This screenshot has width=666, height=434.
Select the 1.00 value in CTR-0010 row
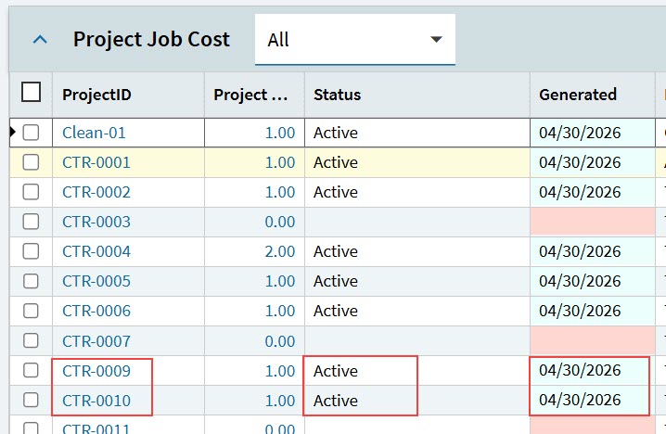click(x=280, y=401)
